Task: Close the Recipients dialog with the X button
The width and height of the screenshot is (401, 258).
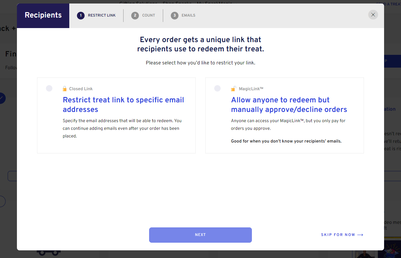Action: (x=373, y=15)
